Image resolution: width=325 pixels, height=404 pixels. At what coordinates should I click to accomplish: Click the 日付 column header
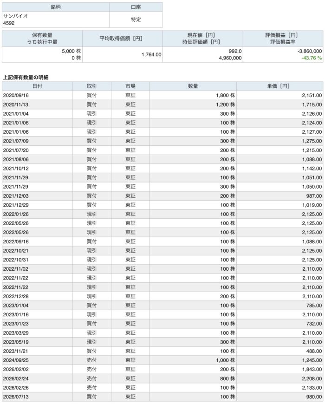[37, 86]
